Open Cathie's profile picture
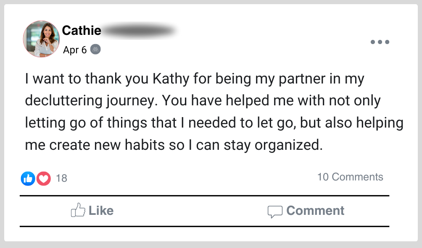This screenshot has width=422, height=248. 41,39
